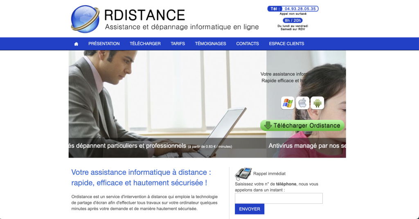Click the telephone number input field

279,199
